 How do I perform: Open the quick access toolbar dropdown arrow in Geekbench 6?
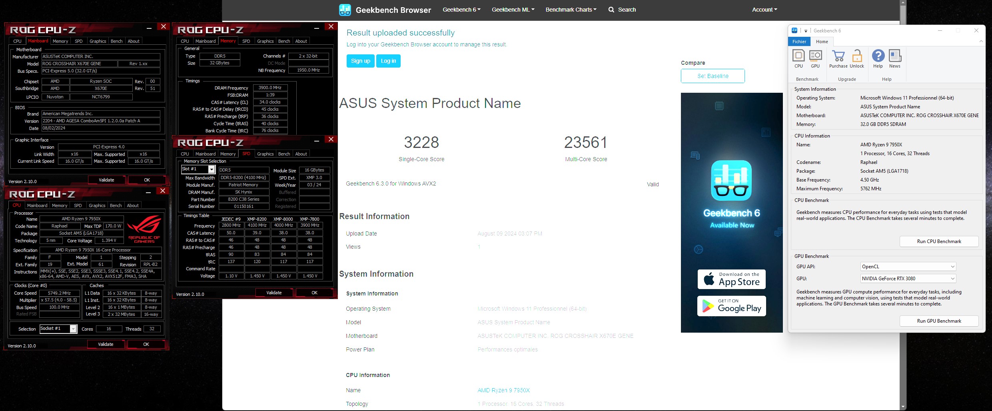(806, 31)
